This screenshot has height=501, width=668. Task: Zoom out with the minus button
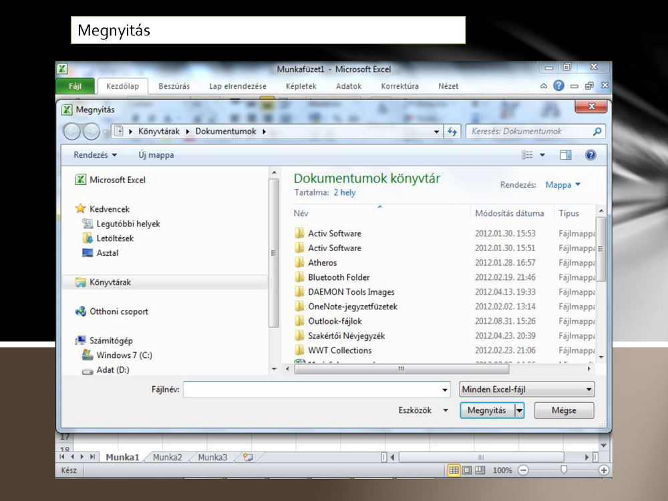click(x=523, y=470)
